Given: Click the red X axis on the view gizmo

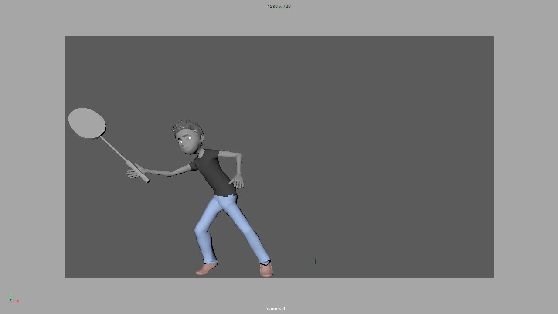Looking at the screenshot, I should (x=14, y=303).
